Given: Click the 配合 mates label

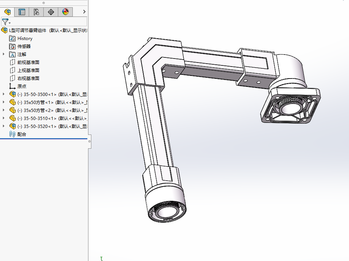Looking at the screenshot, I should pyautogui.click(x=22, y=134).
